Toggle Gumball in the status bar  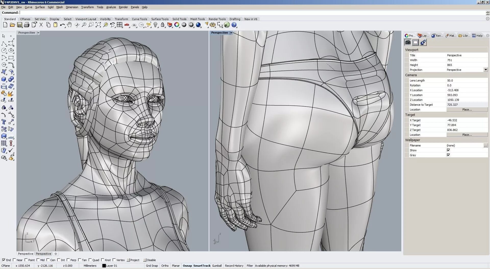(217, 266)
